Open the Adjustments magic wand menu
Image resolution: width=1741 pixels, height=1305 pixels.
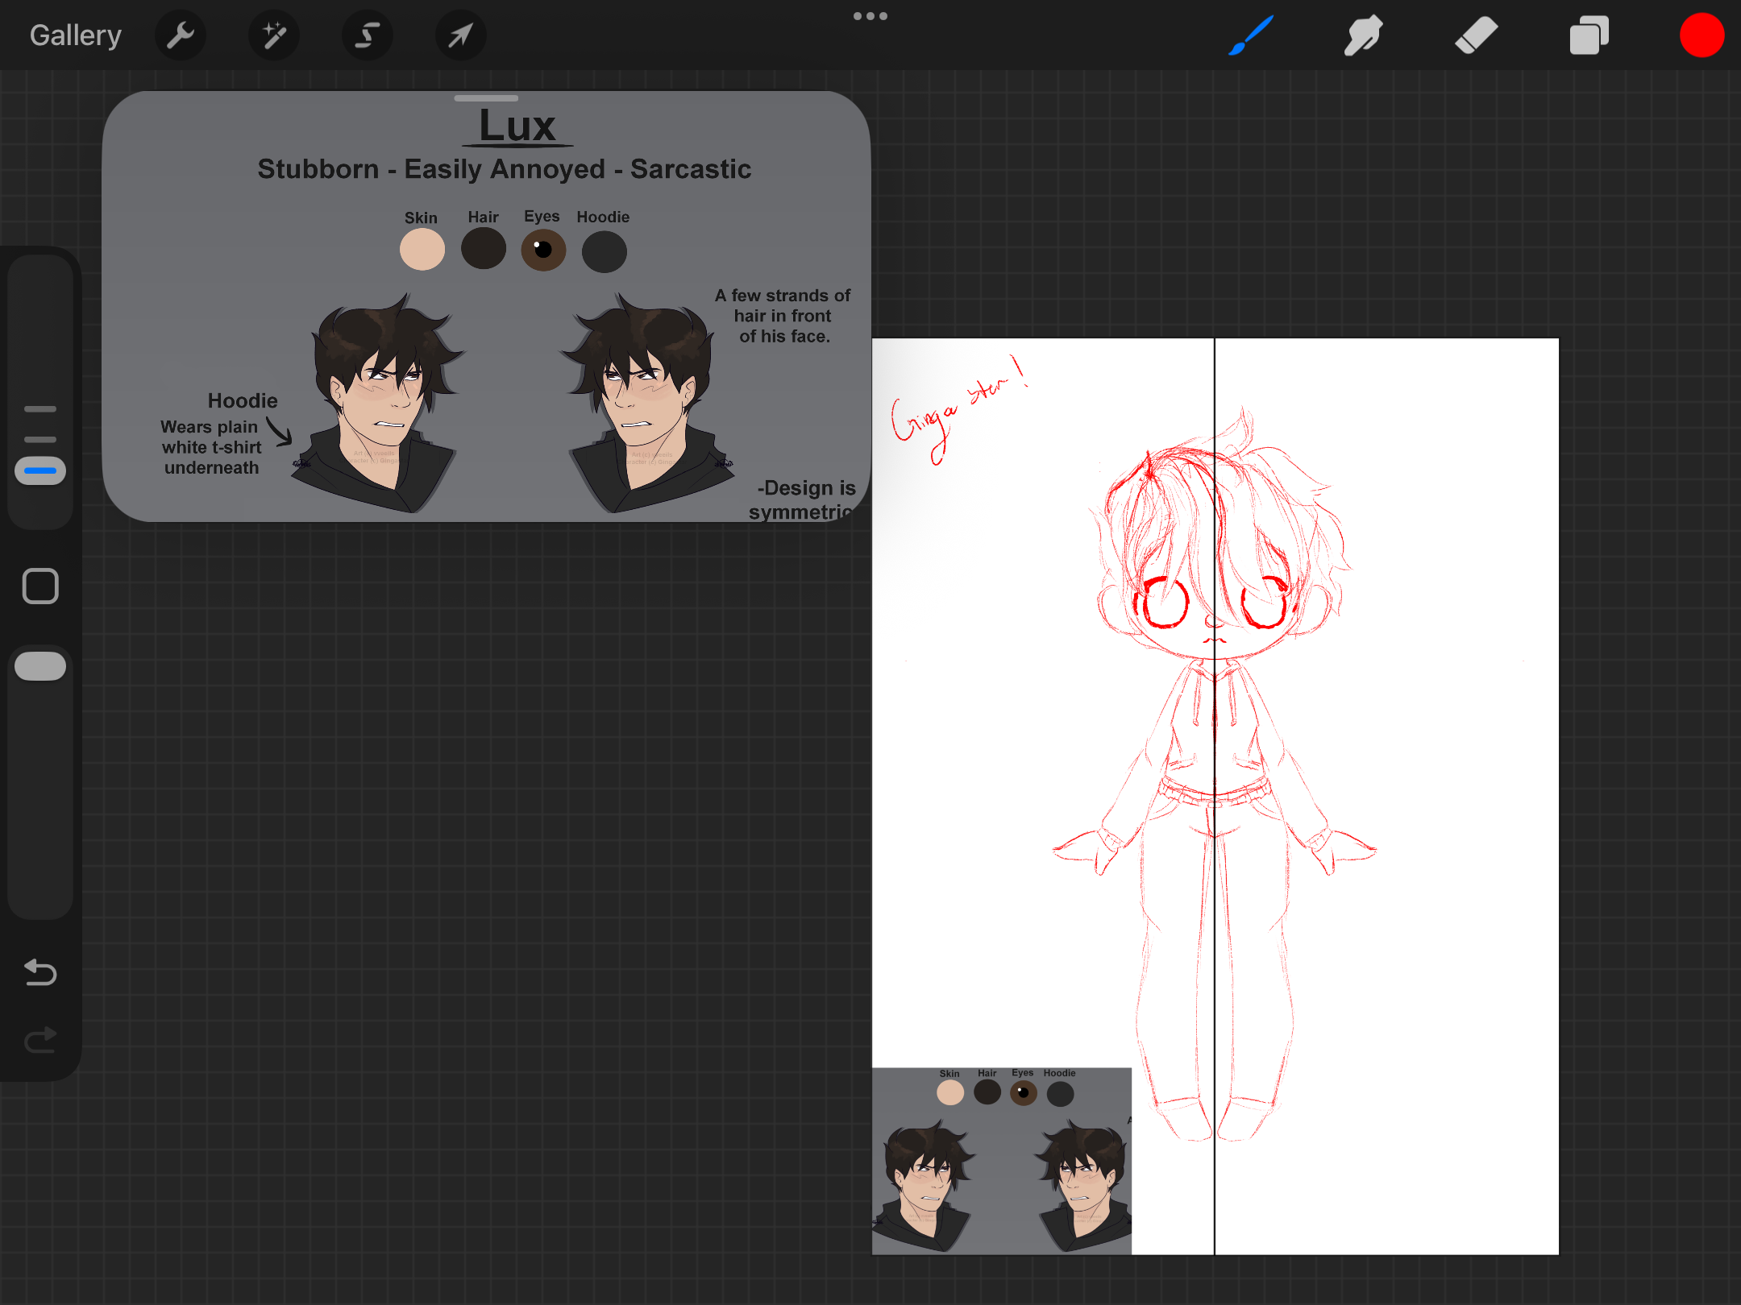point(274,35)
